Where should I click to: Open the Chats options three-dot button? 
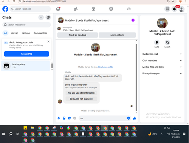[x=41, y=17]
